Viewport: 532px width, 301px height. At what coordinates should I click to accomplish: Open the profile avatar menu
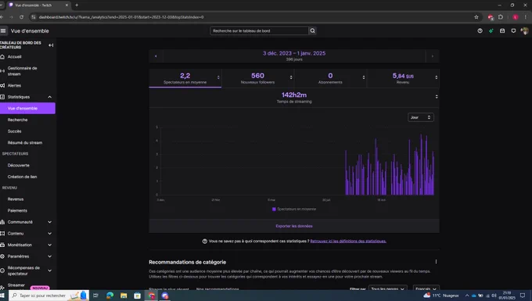point(524,30)
